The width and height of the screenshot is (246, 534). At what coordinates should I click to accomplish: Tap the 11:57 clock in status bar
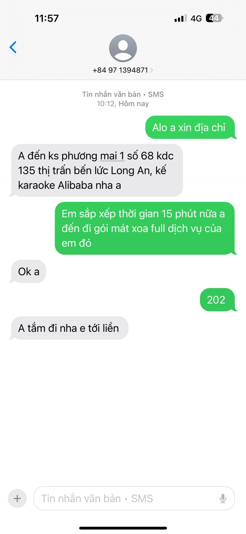point(47,18)
